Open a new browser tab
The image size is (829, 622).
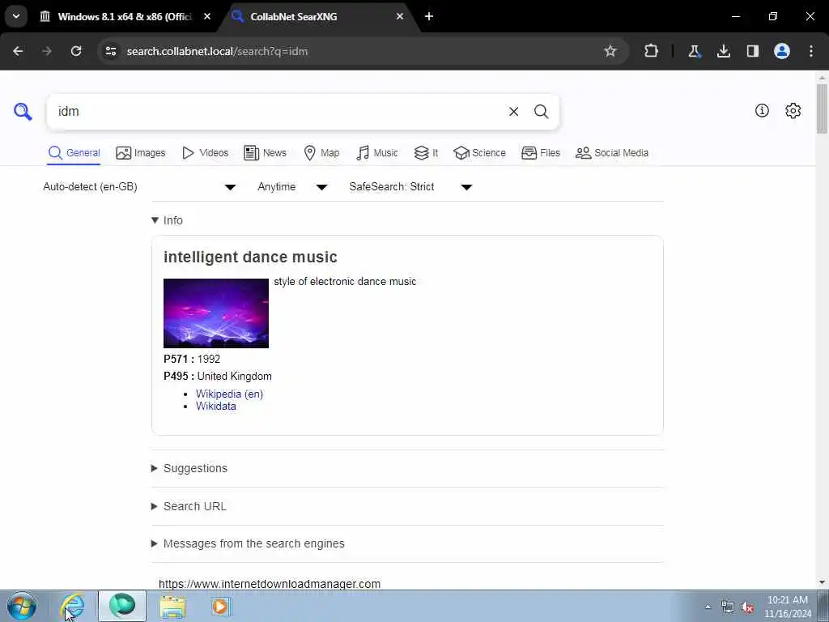[429, 16]
